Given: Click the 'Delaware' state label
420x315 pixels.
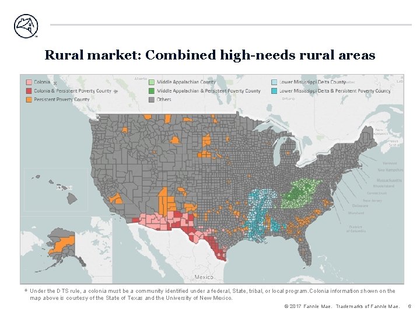Looking at the screenshot, I should click(x=360, y=206).
